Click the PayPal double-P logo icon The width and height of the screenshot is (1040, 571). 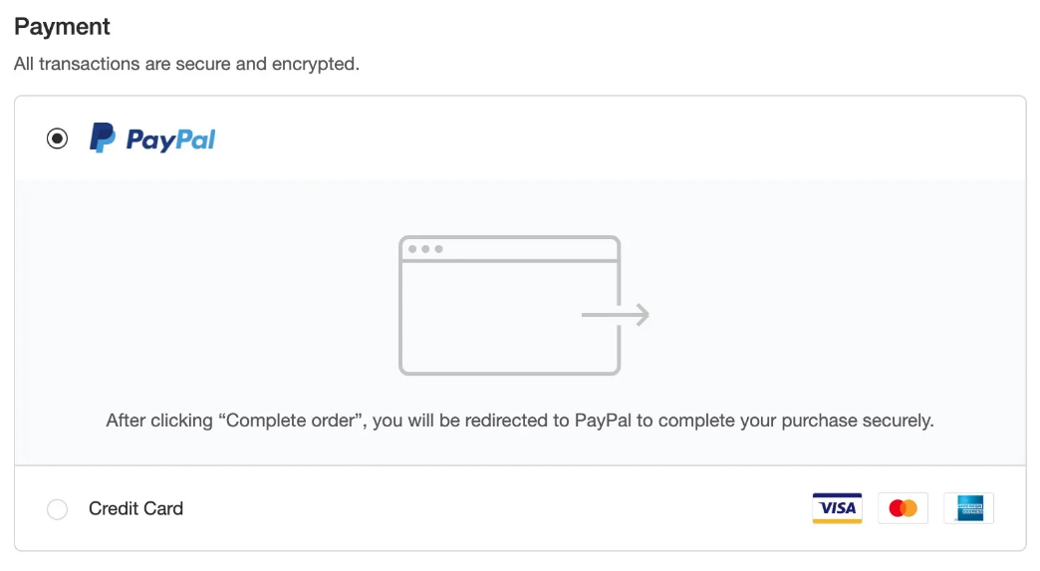coord(103,138)
